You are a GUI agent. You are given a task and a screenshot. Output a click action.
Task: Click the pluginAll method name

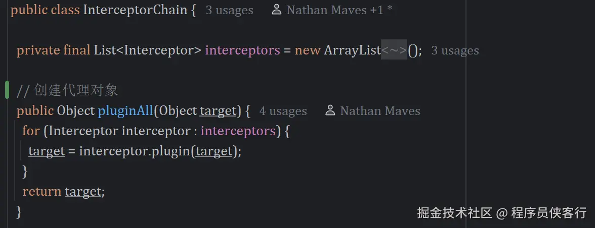pos(125,111)
